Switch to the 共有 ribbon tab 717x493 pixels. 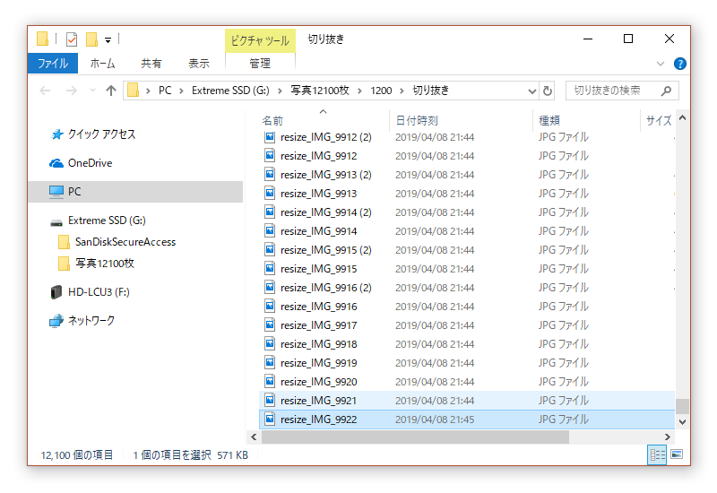pyautogui.click(x=151, y=63)
